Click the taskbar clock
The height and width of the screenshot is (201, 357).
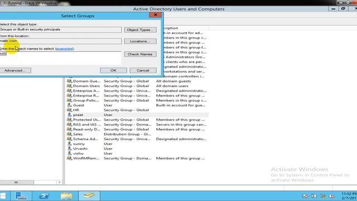tap(349, 196)
